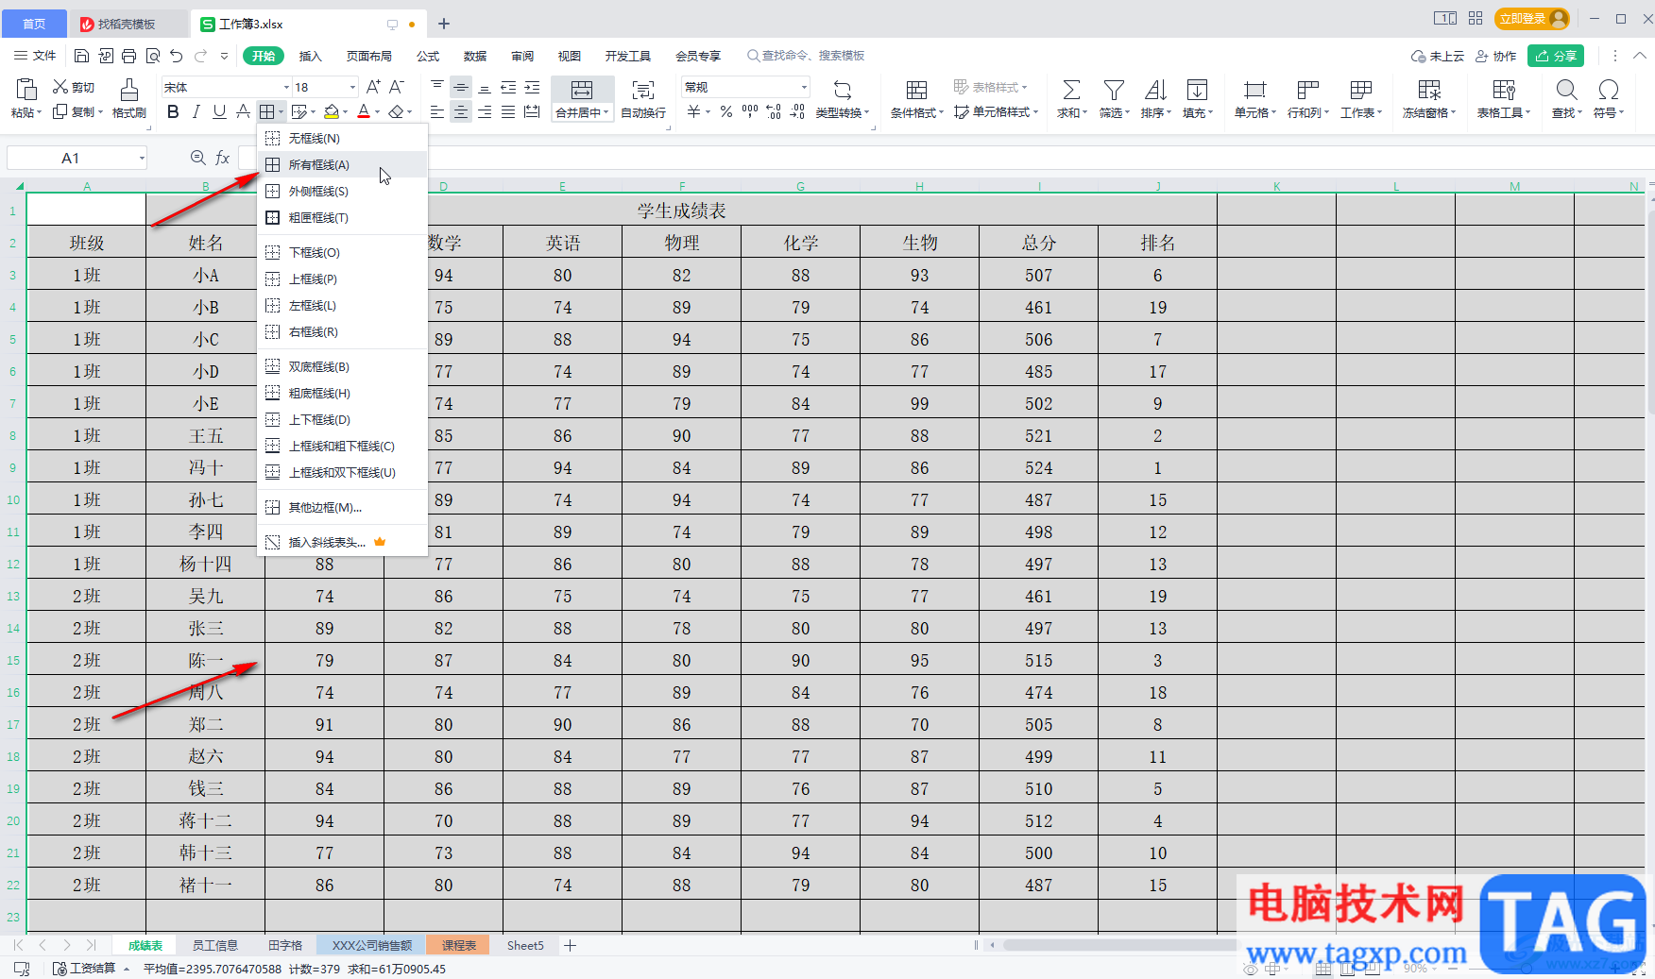Expand the fill color dropdown arrow
This screenshot has width=1655, height=979.
[x=346, y=112]
